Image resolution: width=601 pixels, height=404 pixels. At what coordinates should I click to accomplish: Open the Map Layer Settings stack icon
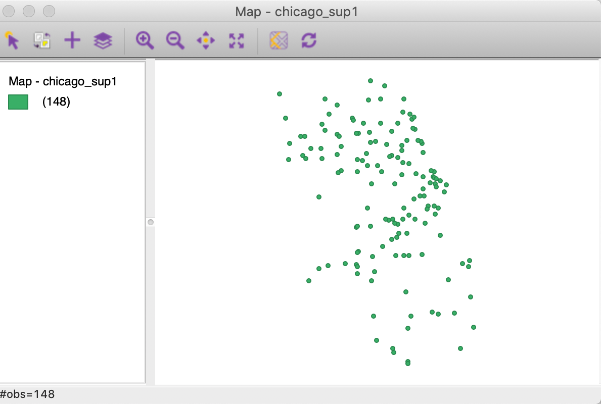pyautogui.click(x=103, y=40)
